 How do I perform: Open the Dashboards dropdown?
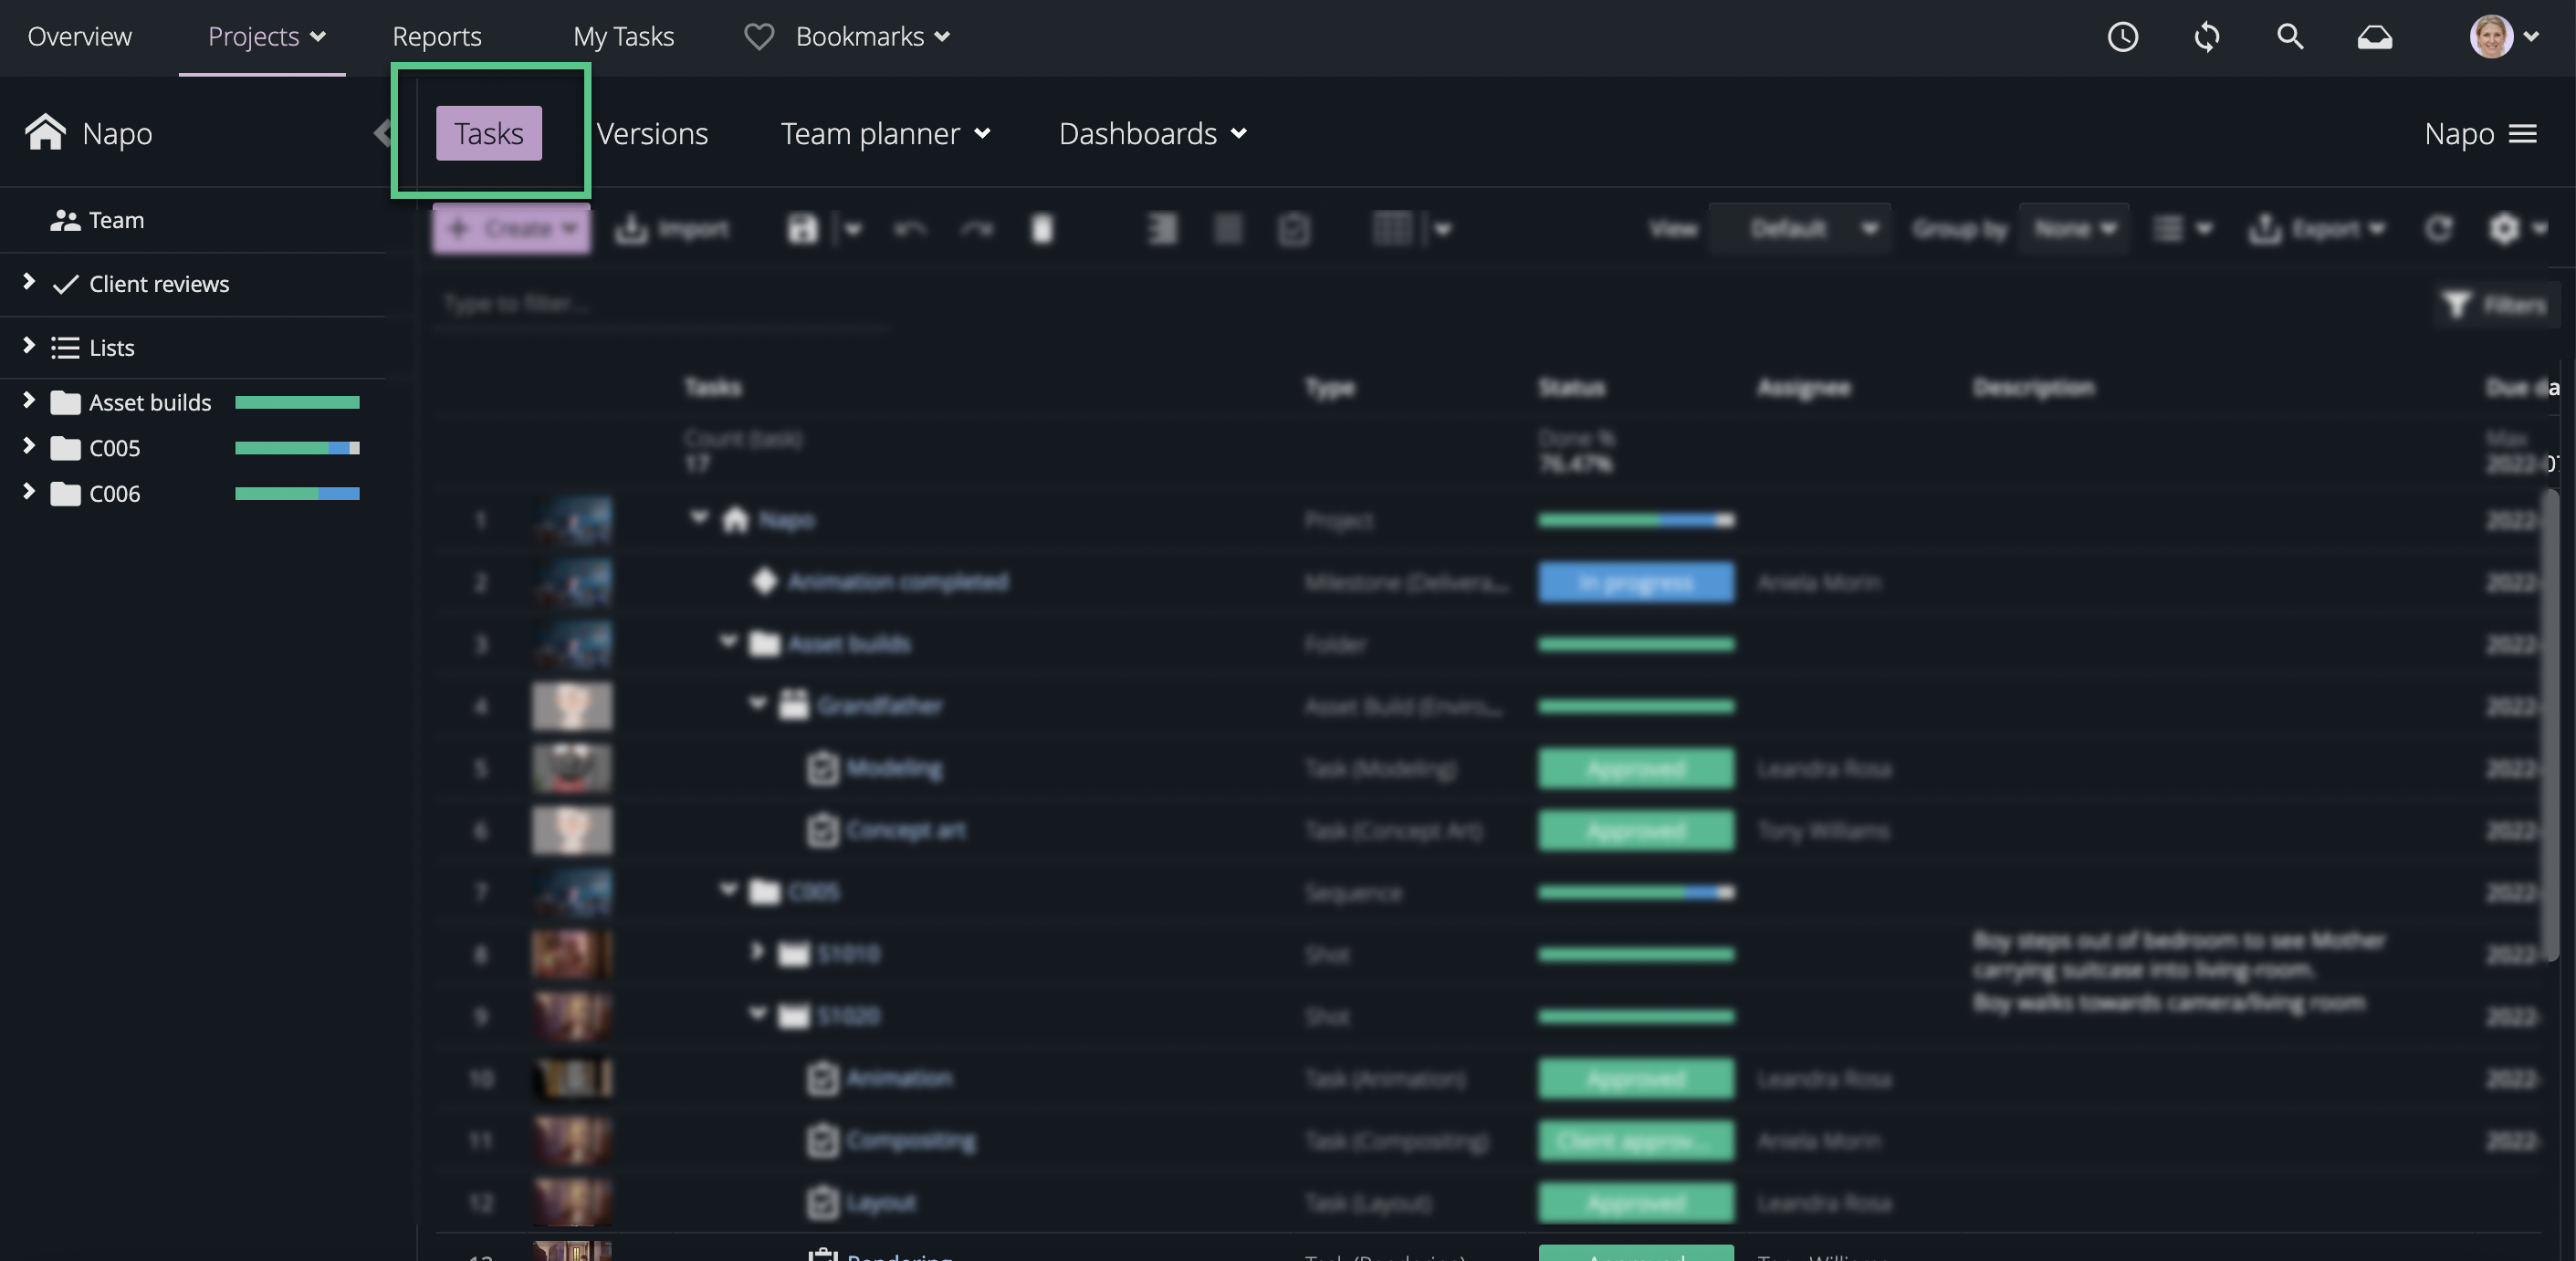pyautogui.click(x=1152, y=133)
